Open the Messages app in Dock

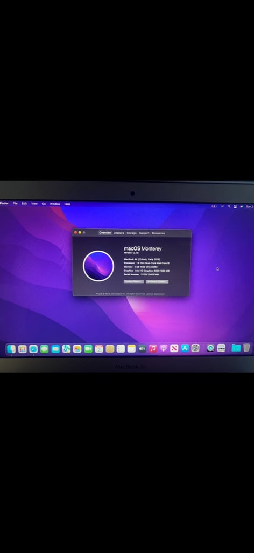pos(44,349)
